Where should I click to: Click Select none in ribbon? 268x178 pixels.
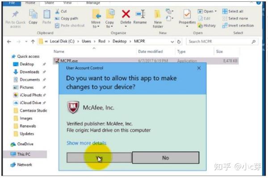pyautogui.click(x=235, y=18)
